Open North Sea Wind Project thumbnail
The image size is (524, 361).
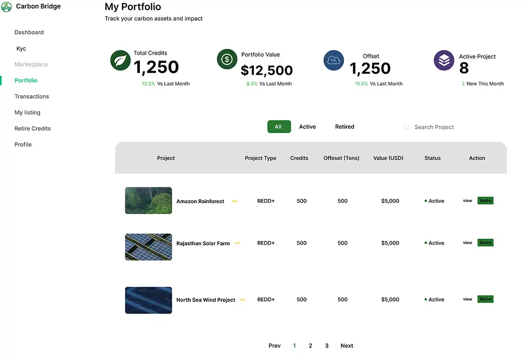click(148, 300)
